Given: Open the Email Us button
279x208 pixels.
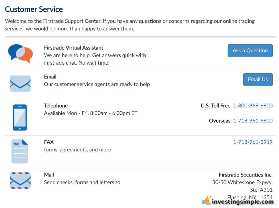Looking at the screenshot, I should [258, 79].
